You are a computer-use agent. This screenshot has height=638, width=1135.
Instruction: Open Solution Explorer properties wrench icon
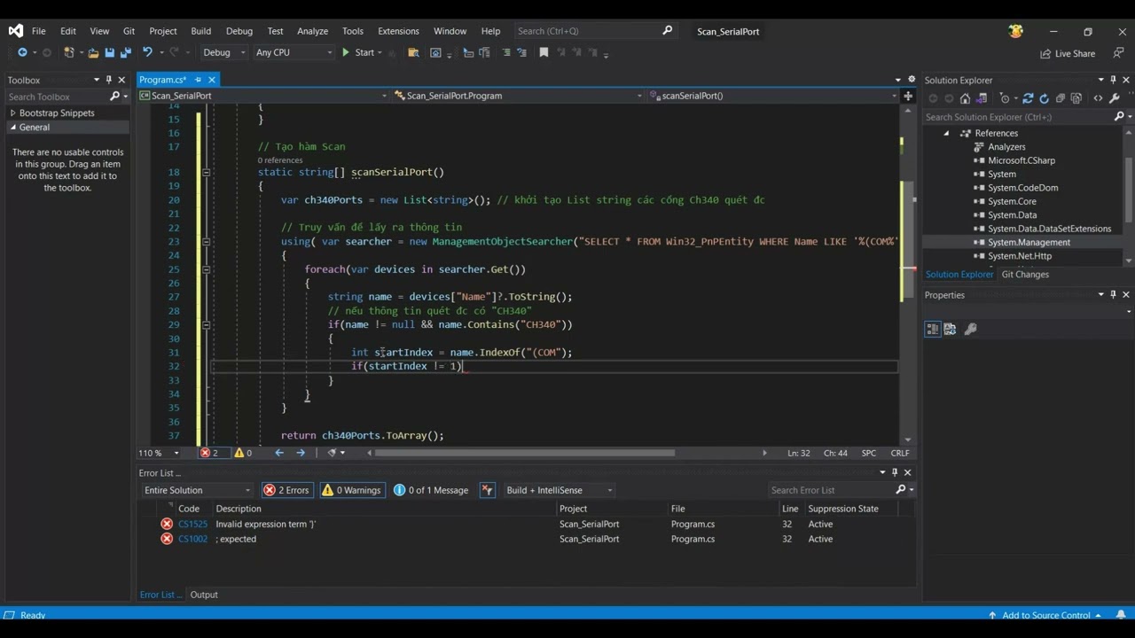1115,98
